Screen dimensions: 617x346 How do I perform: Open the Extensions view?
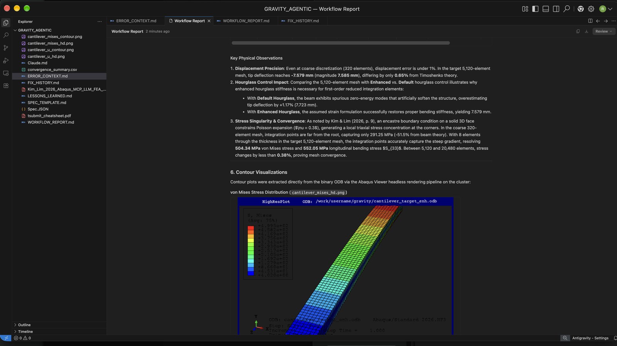click(x=6, y=86)
